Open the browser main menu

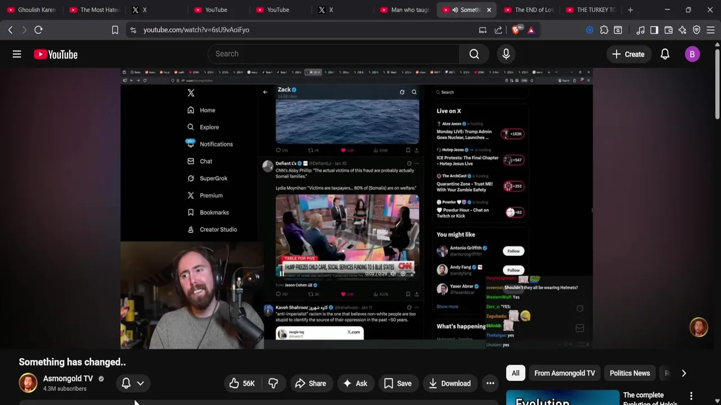click(711, 30)
